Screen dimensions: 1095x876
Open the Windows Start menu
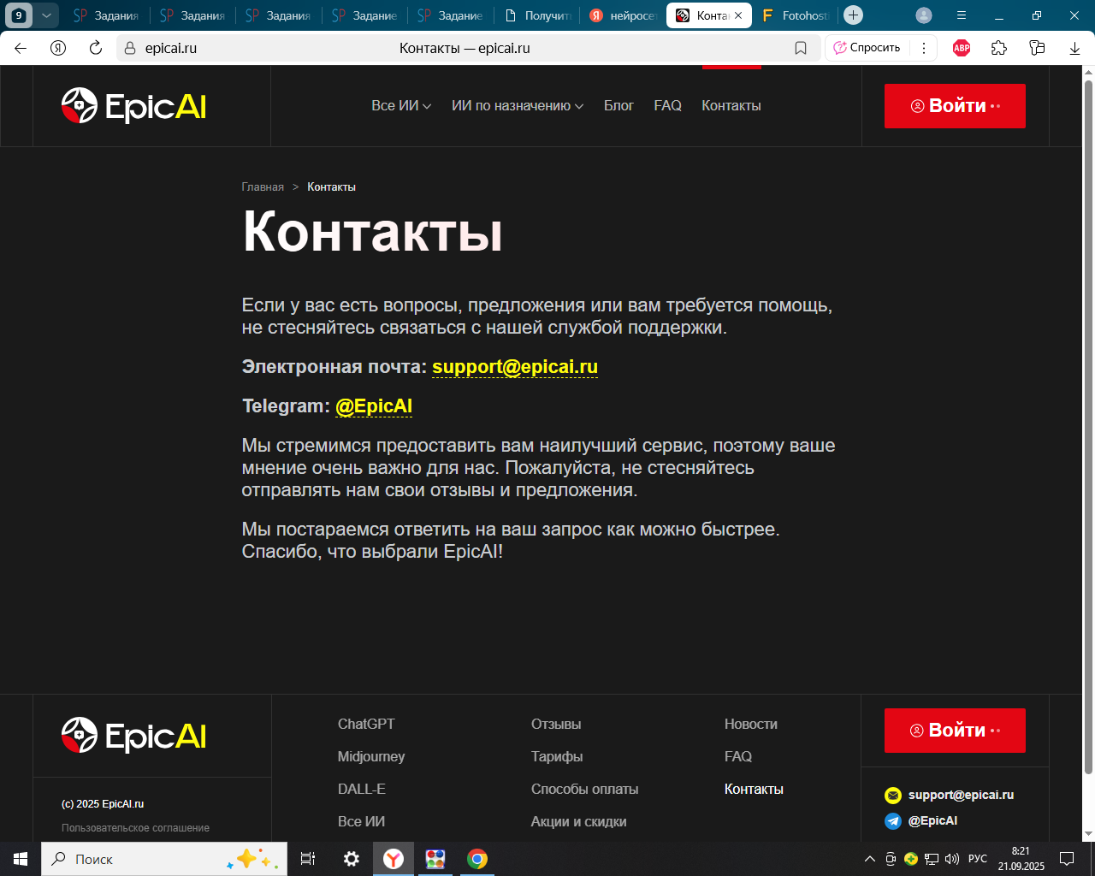(21, 859)
